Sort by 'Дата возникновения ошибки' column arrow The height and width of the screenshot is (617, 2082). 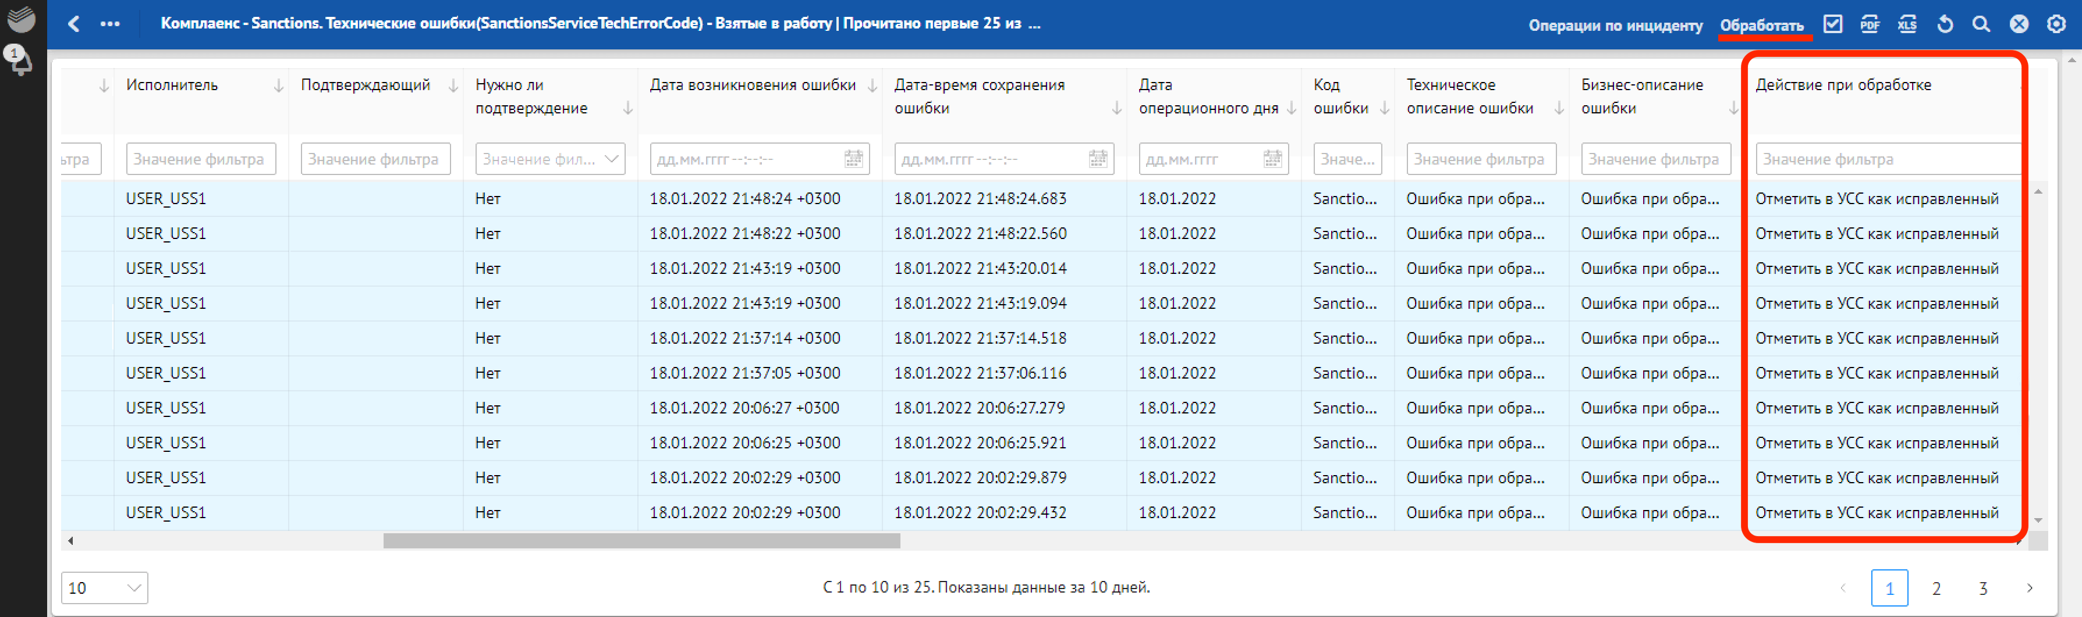coord(872,85)
